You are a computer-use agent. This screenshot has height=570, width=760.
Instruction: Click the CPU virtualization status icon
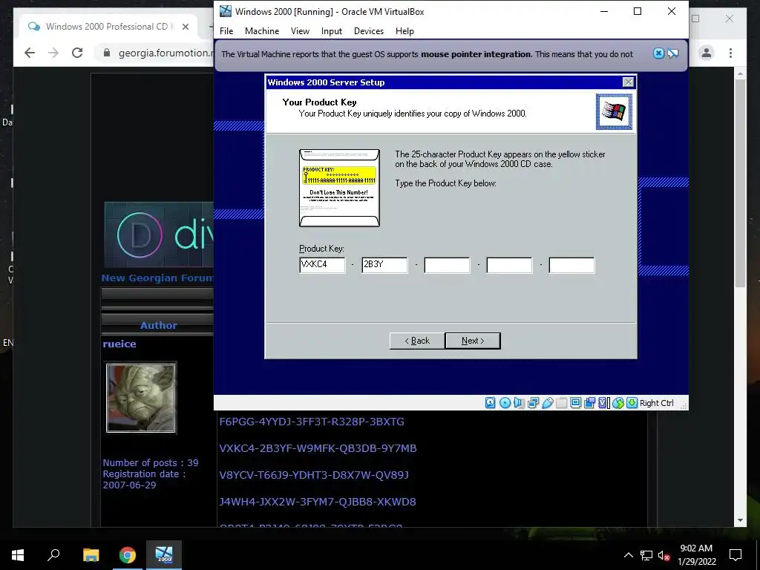(x=603, y=403)
